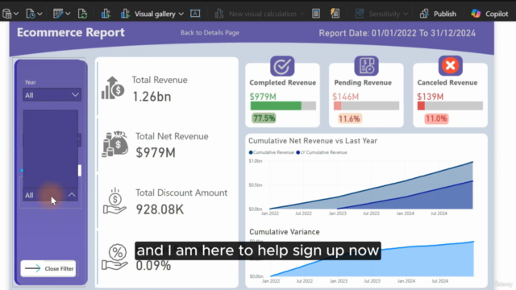Click the Completed Revenue checkmark icon
The height and width of the screenshot is (290, 516).
[282, 66]
